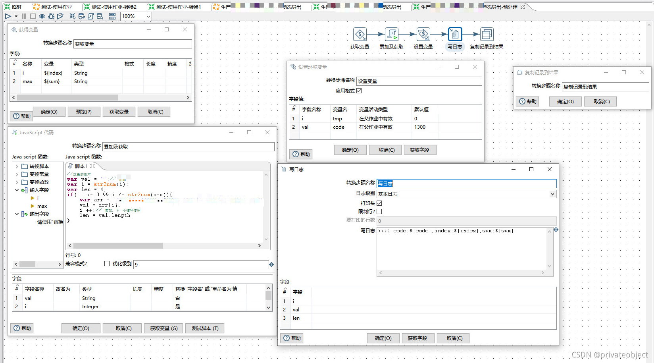Select the 复制记录到结果 step icon on canvas
The height and width of the screenshot is (363, 654).
point(487,34)
